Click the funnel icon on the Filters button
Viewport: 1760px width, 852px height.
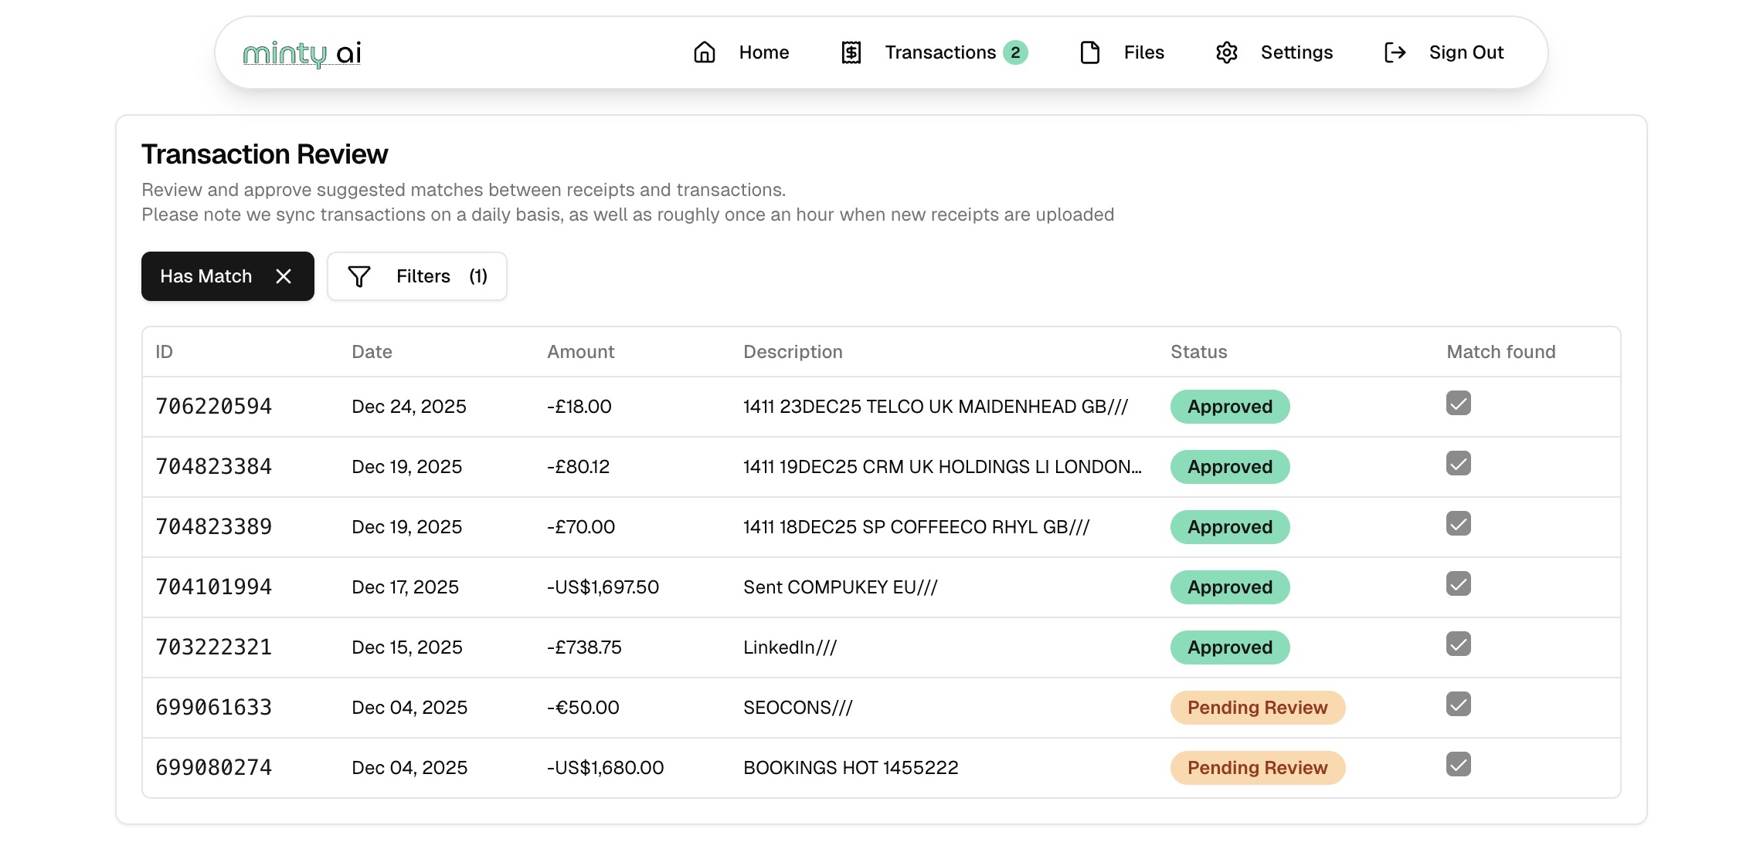(360, 276)
